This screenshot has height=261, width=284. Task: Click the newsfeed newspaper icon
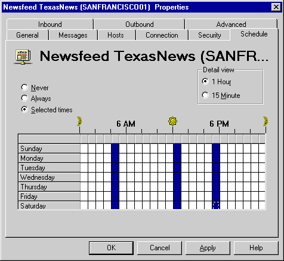click(x=23, y=57)
